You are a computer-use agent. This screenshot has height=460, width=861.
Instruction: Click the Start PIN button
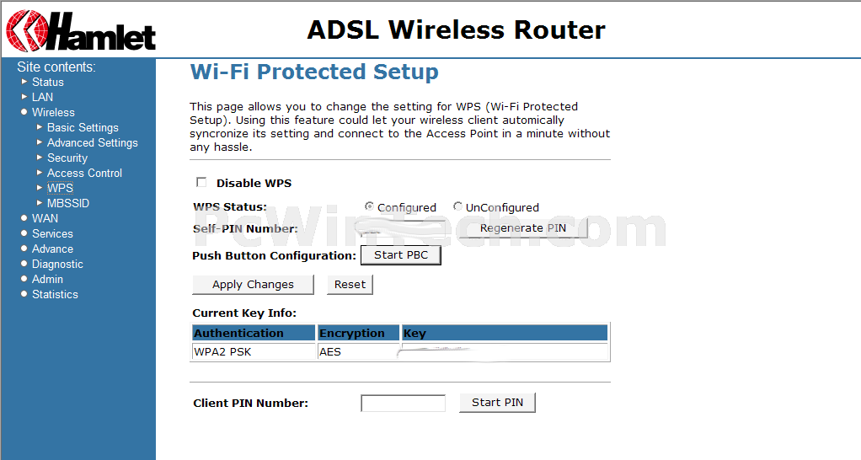(498, 403)
